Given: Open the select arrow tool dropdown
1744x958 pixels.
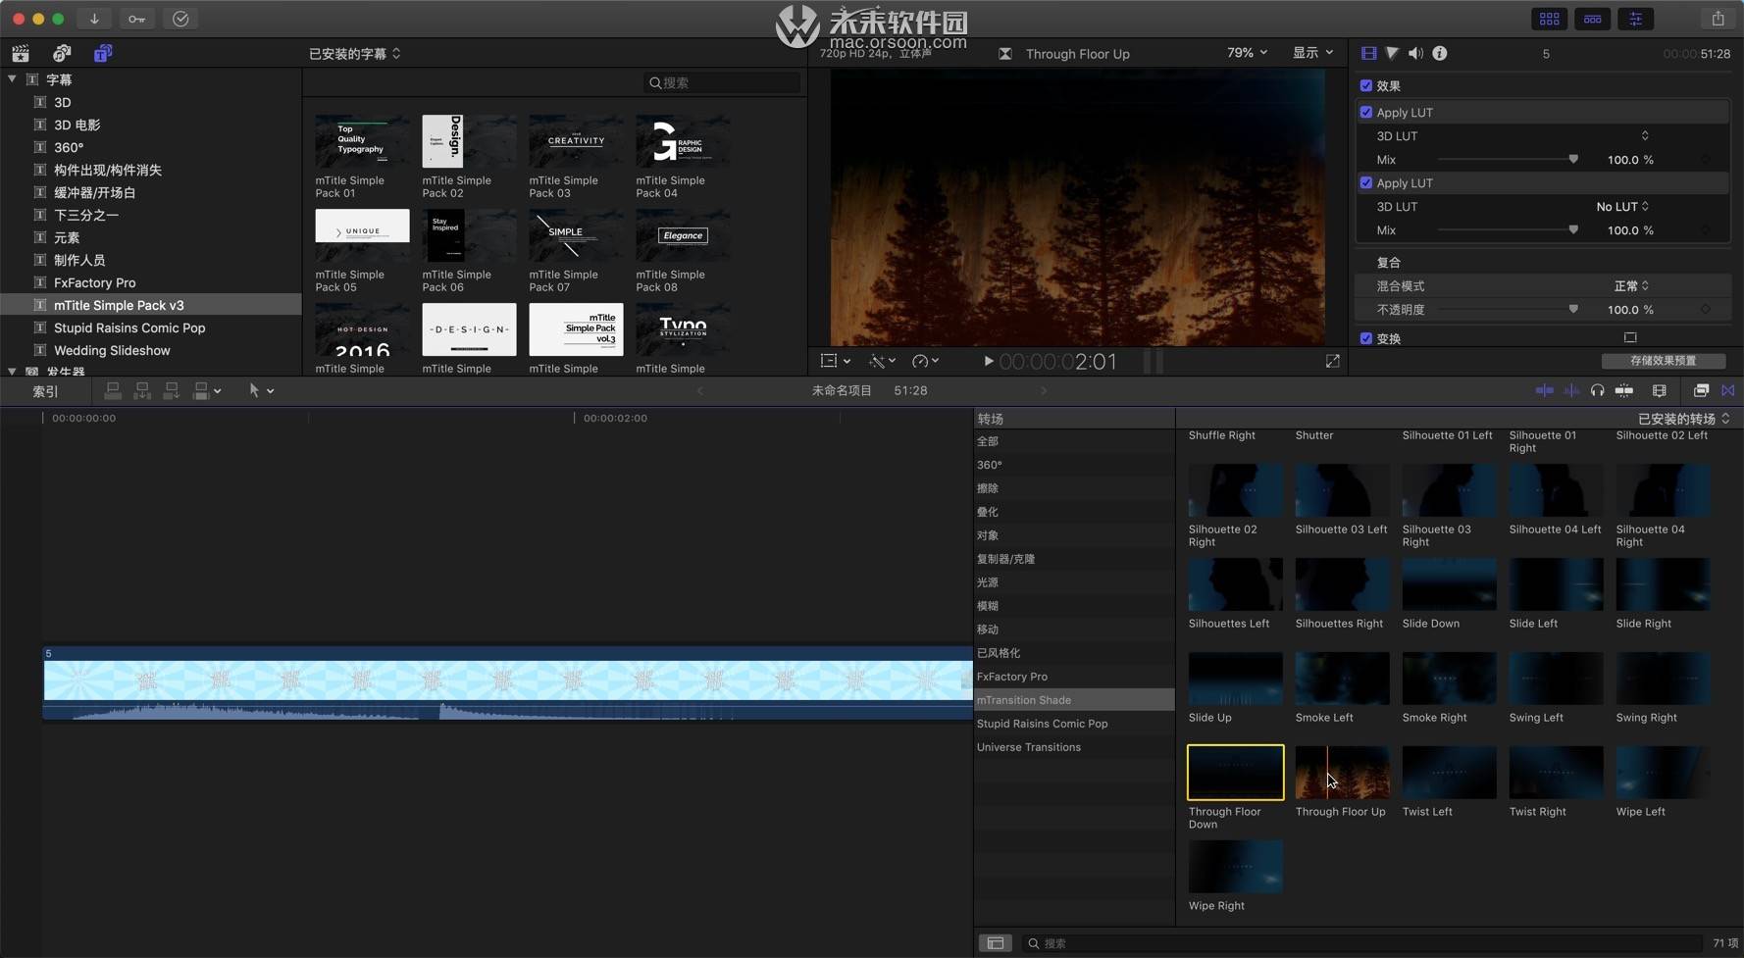Looking at the screenshot, I should 261,390.
